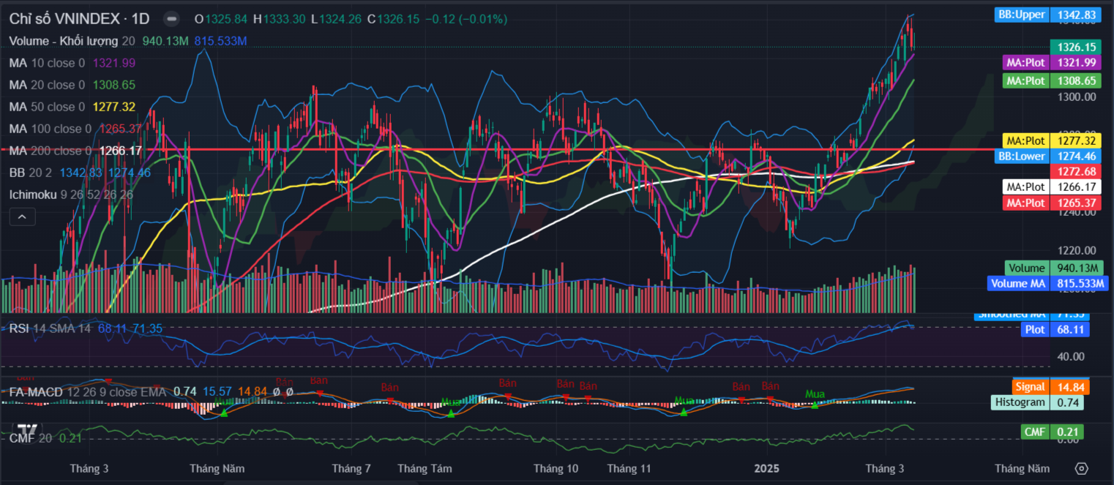Select the MA 10 close indicator legend

coord(47,63)
